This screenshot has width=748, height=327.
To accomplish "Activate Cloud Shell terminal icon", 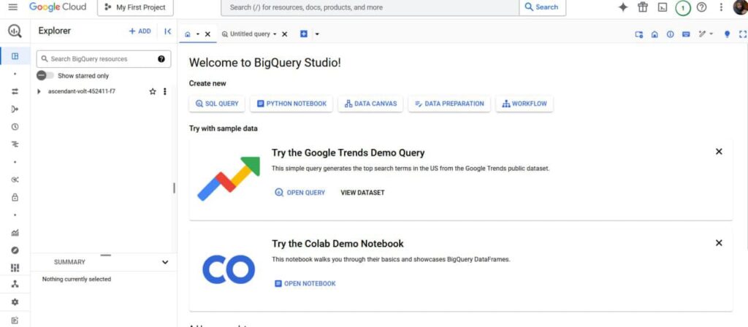I will pyautogui.click(x=663, y=7).
